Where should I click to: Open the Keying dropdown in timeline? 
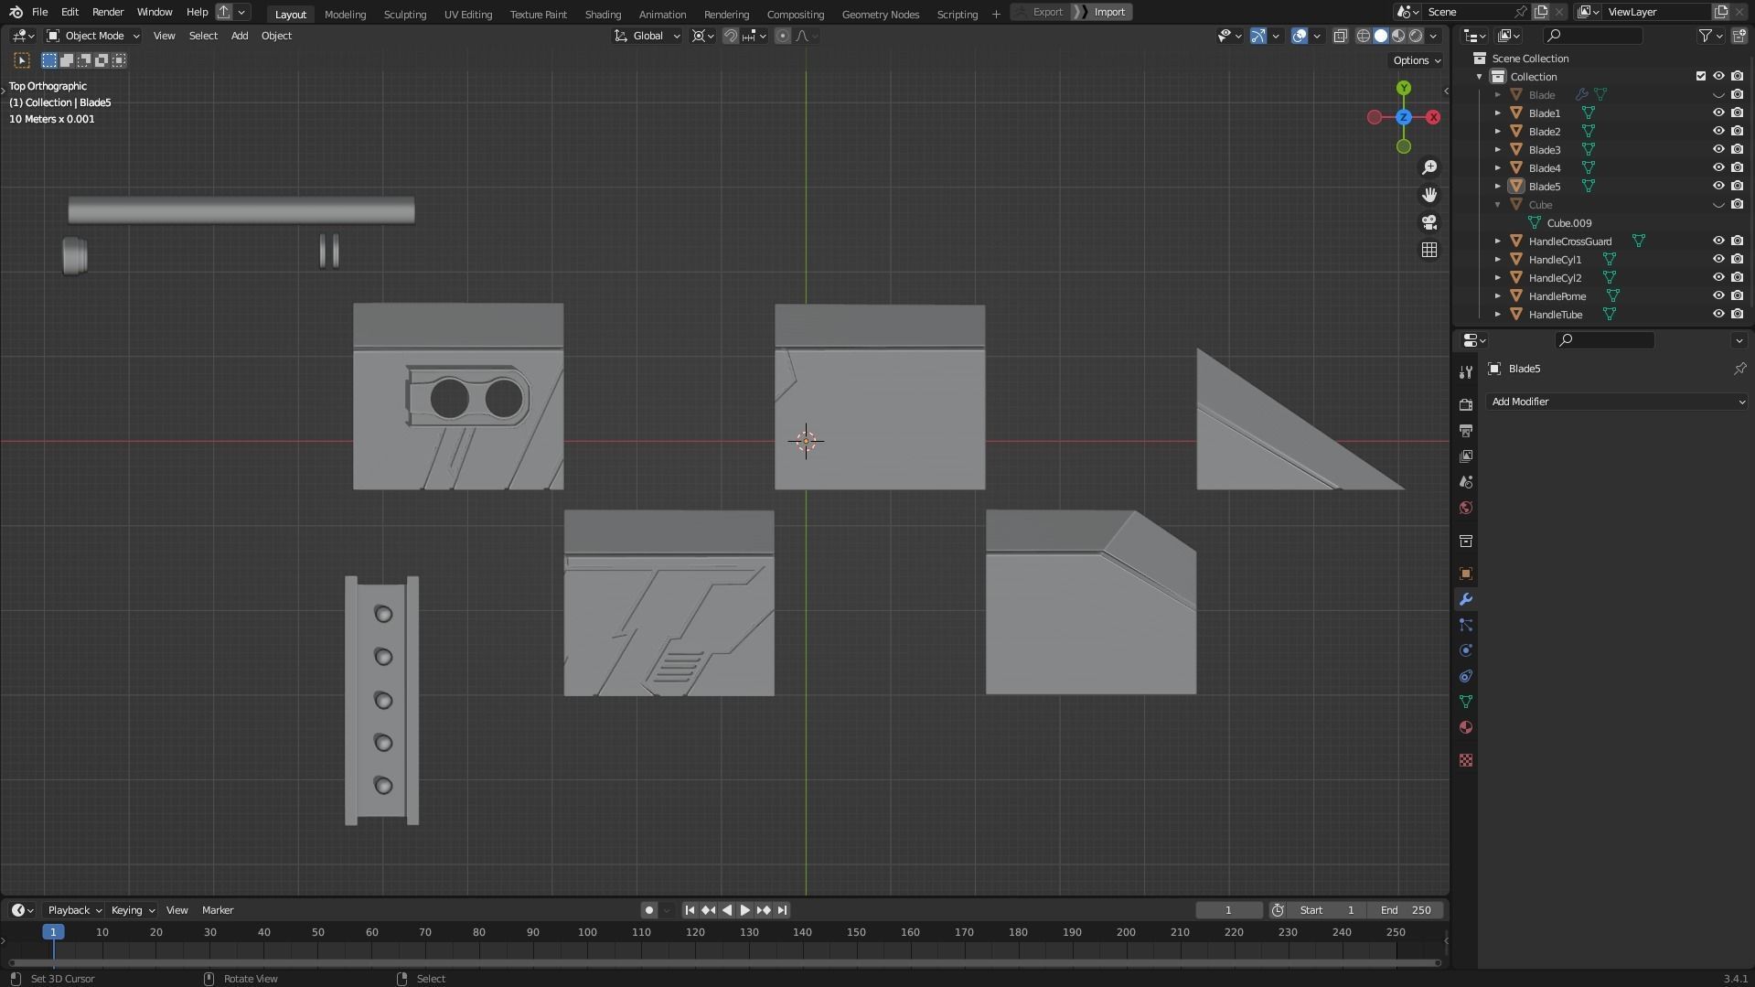click(x=133, y=910)
